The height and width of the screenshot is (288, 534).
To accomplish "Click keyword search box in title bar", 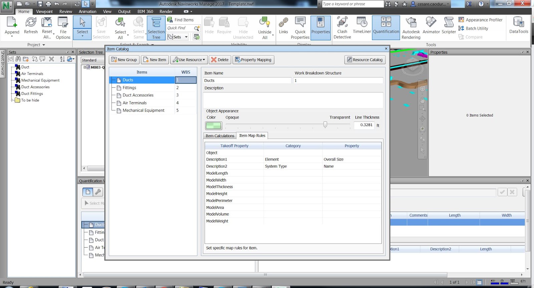I will click(353, 4).
